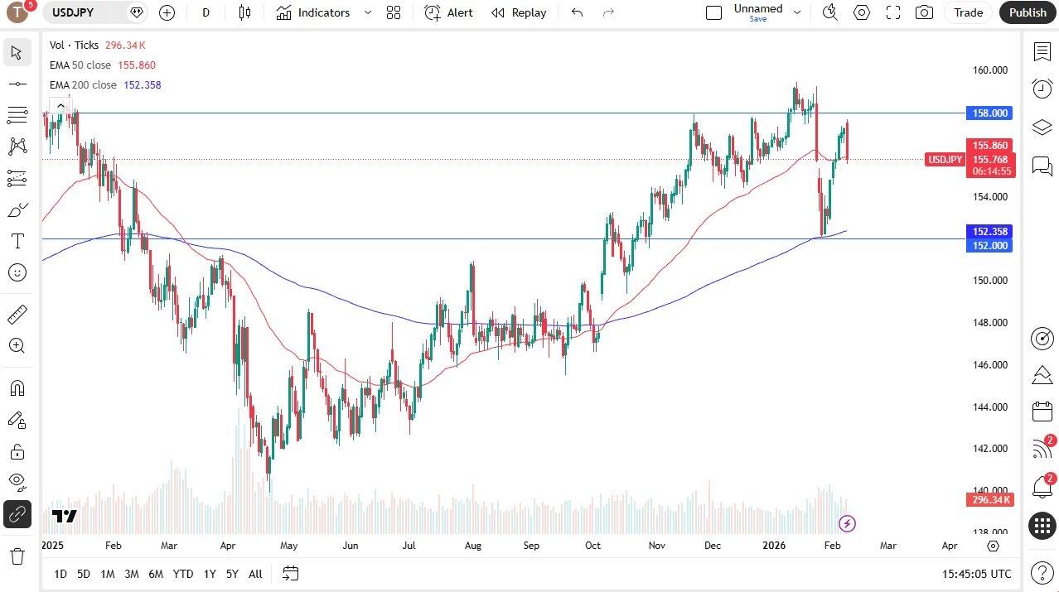
Task: Open the Watchlist panel icon
Action: tap(1042, 51)
